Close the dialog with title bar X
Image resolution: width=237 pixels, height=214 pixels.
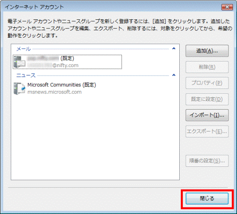[227, 7]
